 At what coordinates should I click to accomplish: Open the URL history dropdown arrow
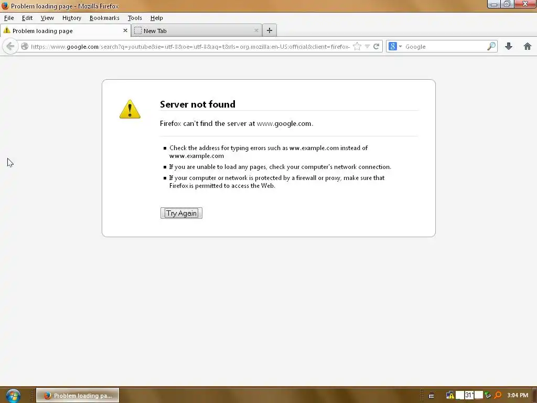click(367, 46)
